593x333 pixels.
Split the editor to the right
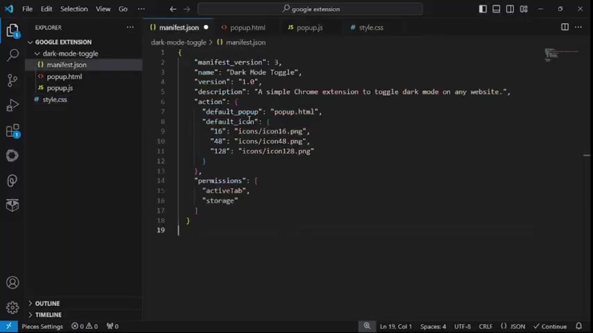click(x=565, y=27)
